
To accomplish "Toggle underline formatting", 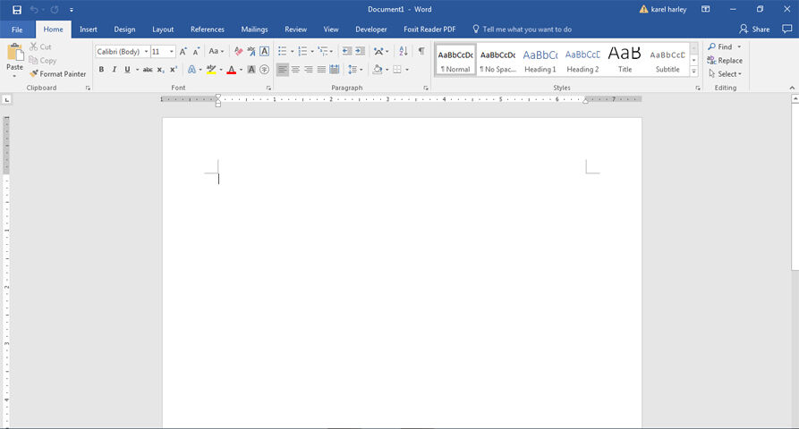I will (x=127, y=69).
